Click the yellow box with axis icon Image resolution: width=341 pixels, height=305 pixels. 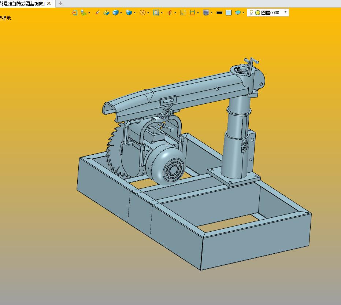(106, 12)
